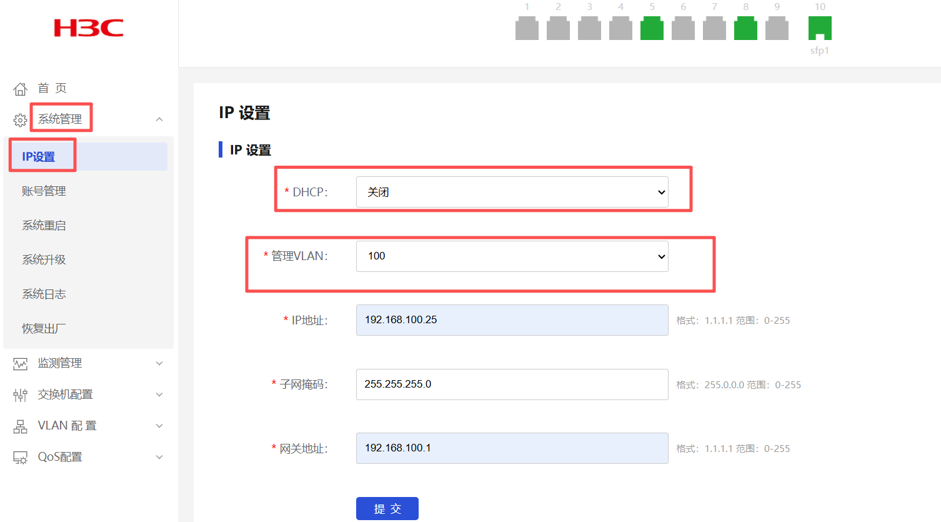Collapse the 系统管理 menu chevron
This screenshot has width=941, height=522.
click(x=159, y=119)
